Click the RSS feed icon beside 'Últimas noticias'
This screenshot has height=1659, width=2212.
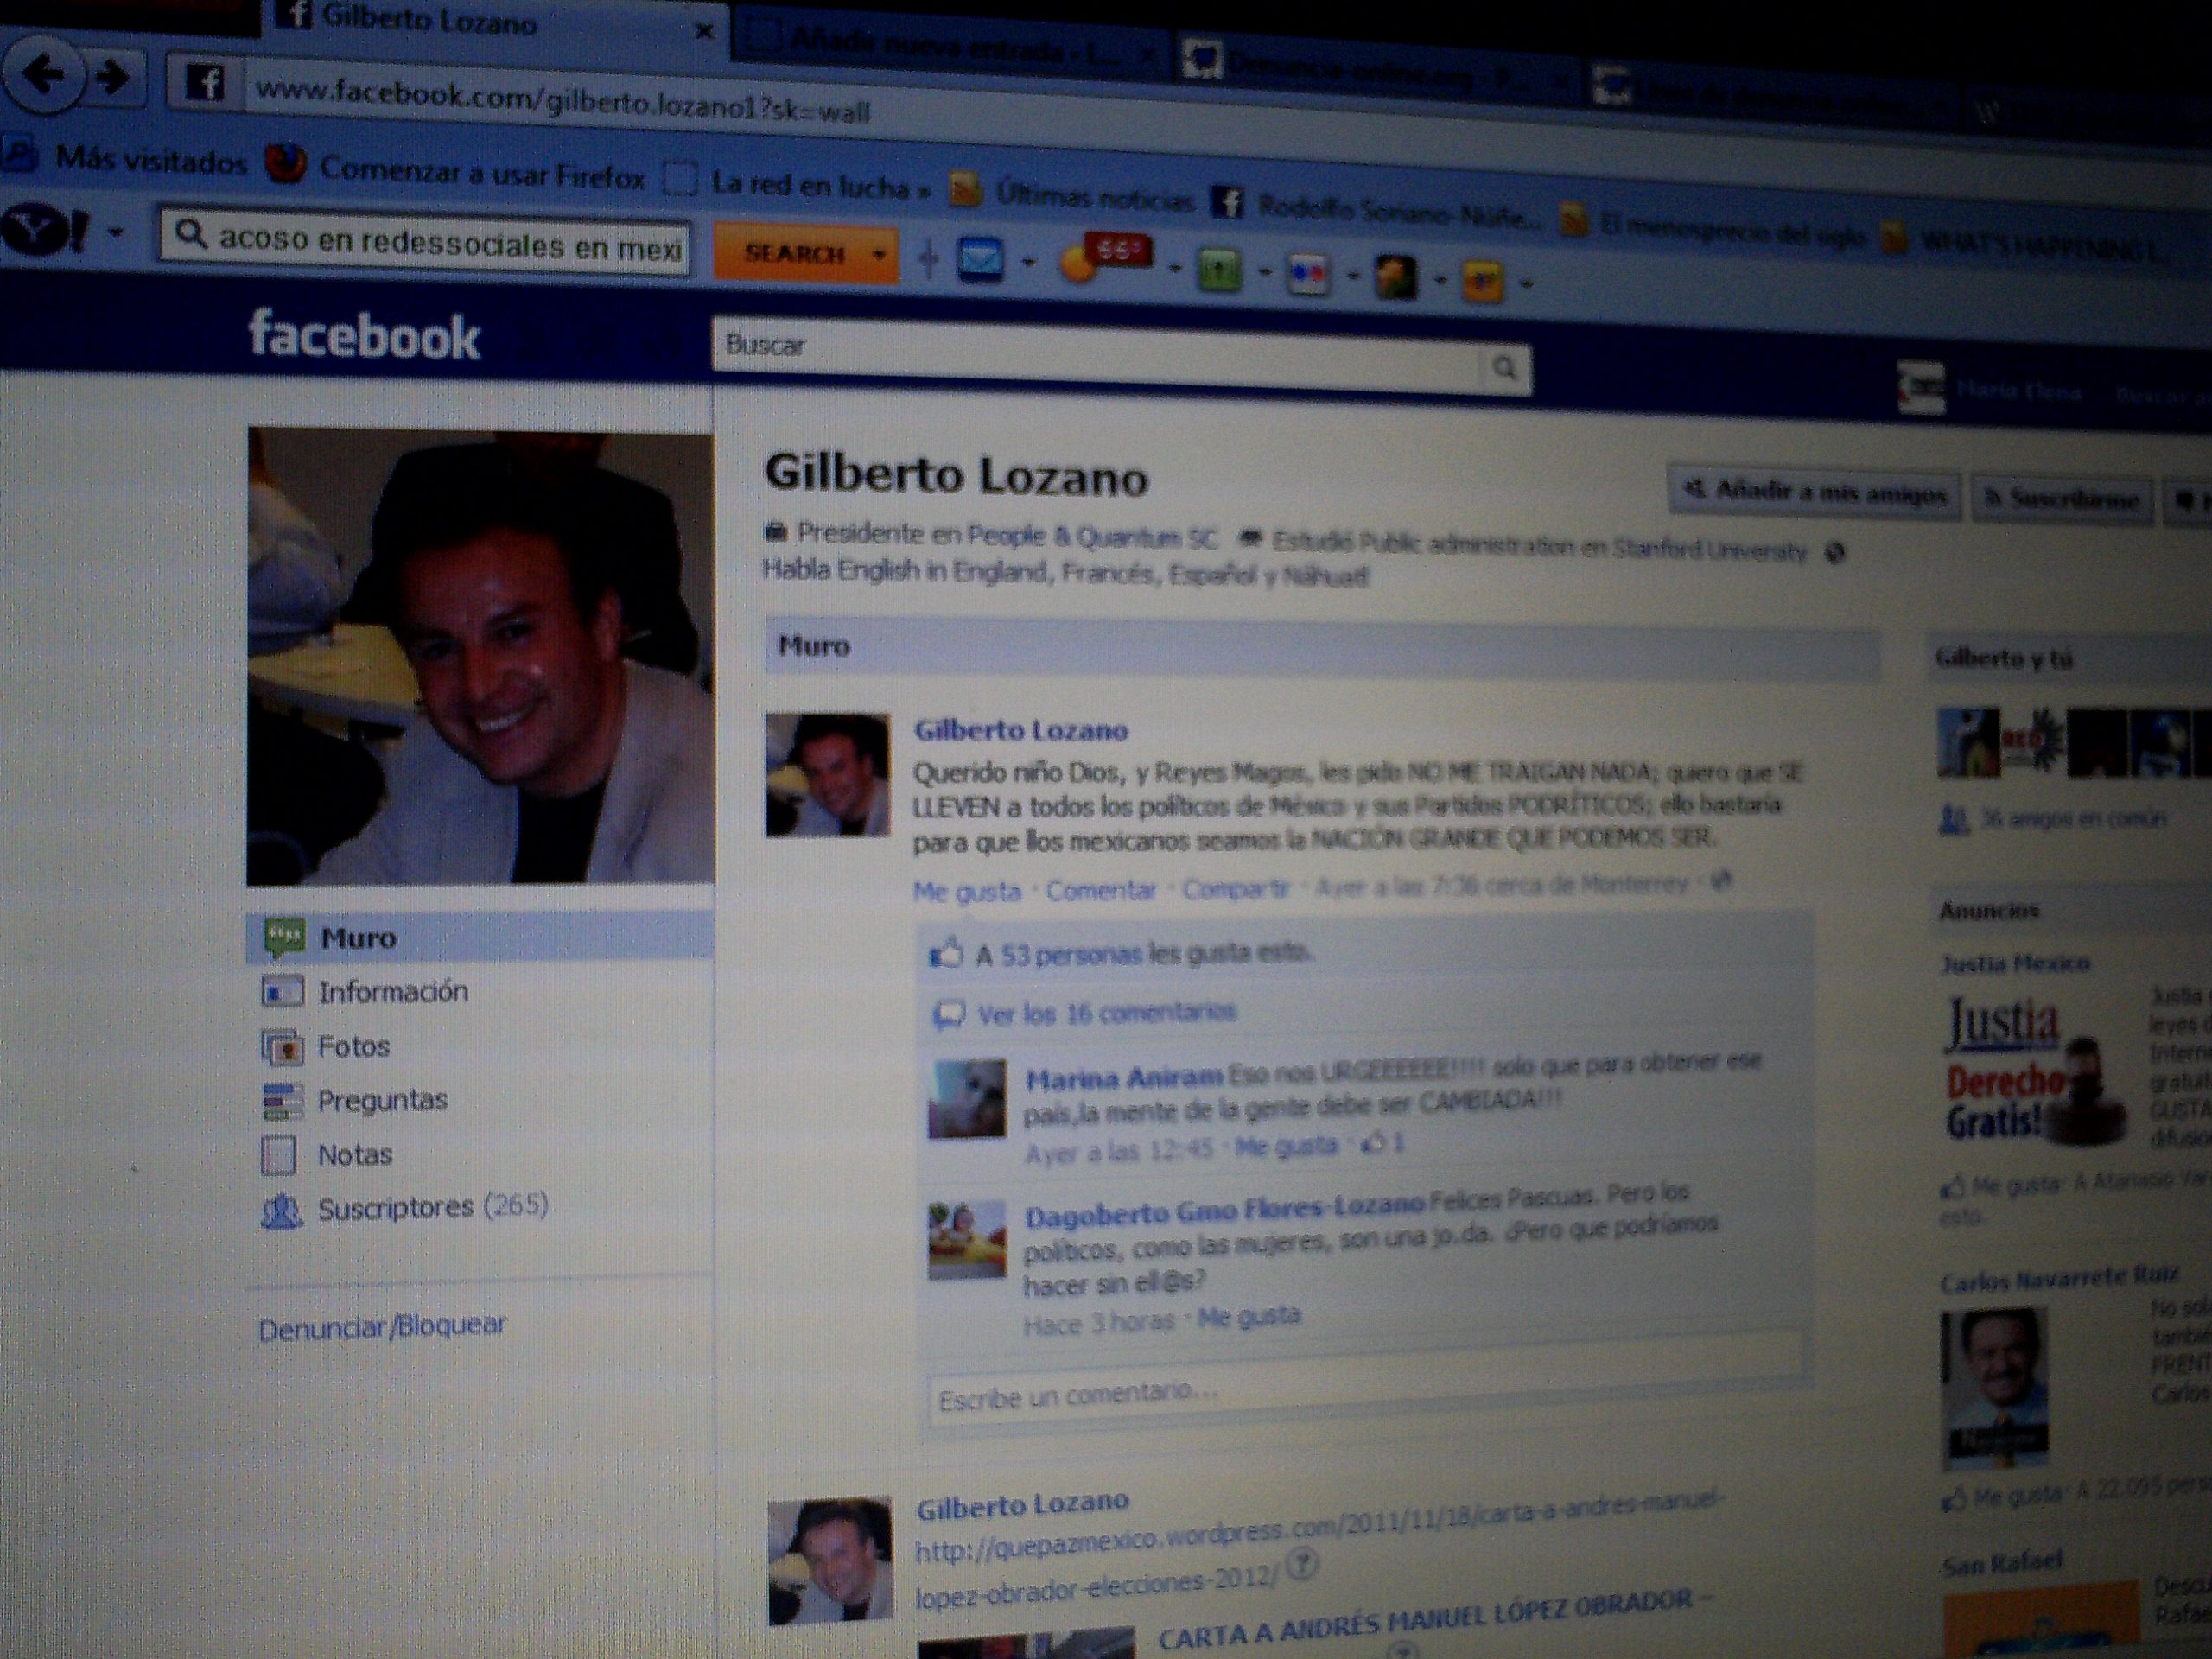[964, 190]
